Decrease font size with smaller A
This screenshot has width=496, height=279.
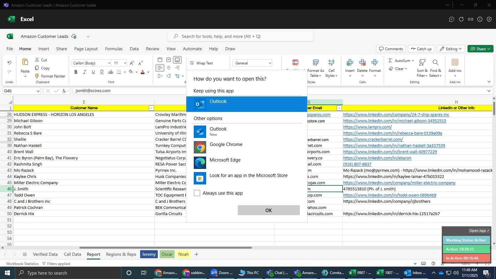141,63
